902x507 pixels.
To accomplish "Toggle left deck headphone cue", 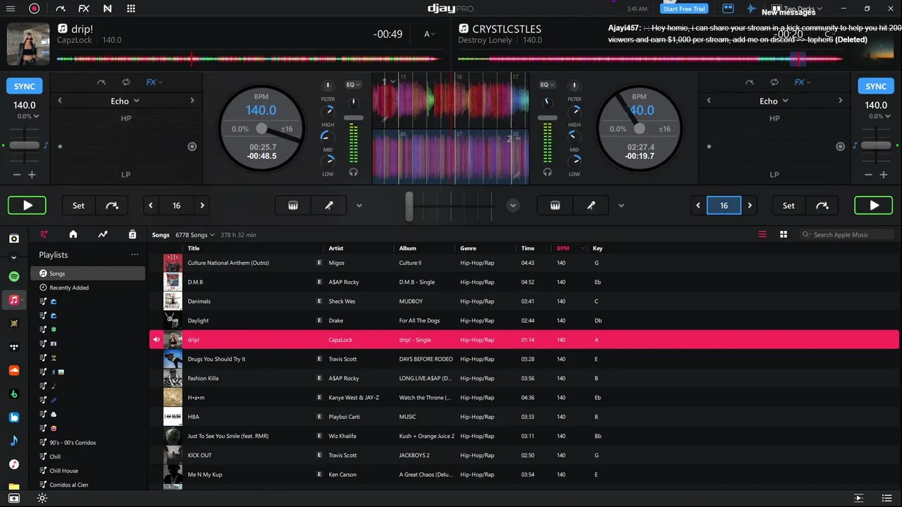I will point(353,172).
